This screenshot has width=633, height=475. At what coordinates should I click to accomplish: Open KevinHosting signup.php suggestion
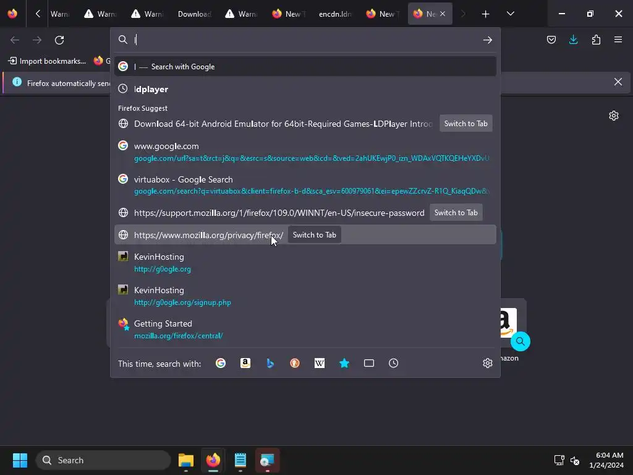[305, 296]
